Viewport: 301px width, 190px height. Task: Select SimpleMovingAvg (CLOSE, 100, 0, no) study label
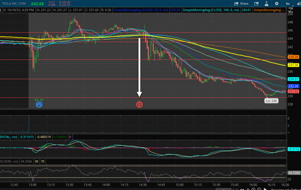tap(211, 10)
